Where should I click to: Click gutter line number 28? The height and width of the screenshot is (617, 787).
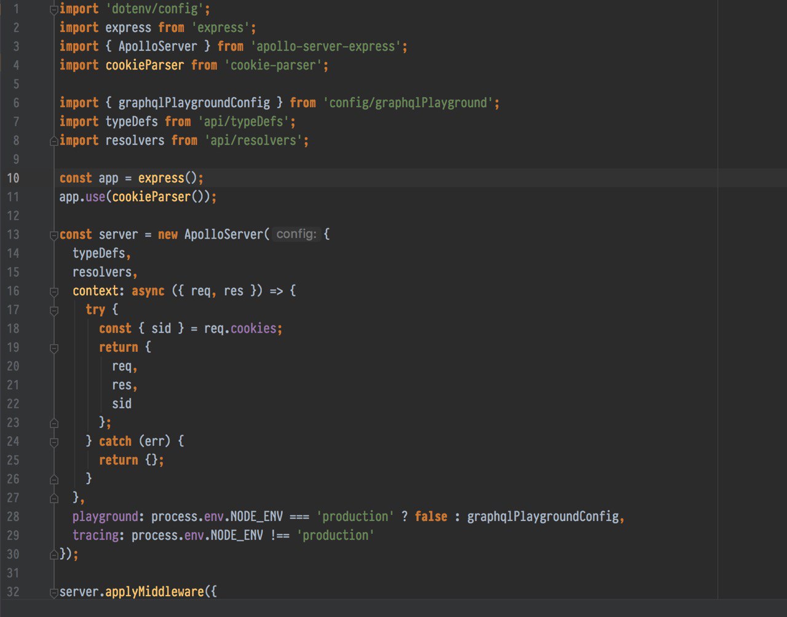click(13, 517)
